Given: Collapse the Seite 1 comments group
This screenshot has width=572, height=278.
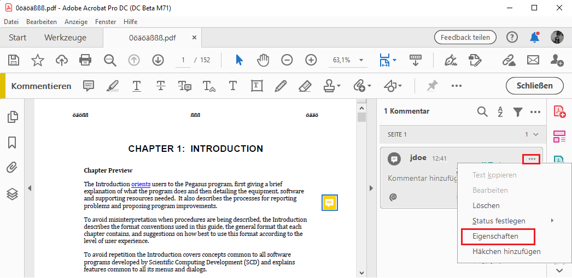Looking at the screenshot, I should click(535, 134).
